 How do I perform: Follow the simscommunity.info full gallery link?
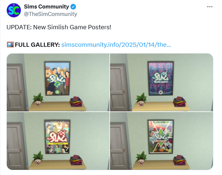pos(116,45)
